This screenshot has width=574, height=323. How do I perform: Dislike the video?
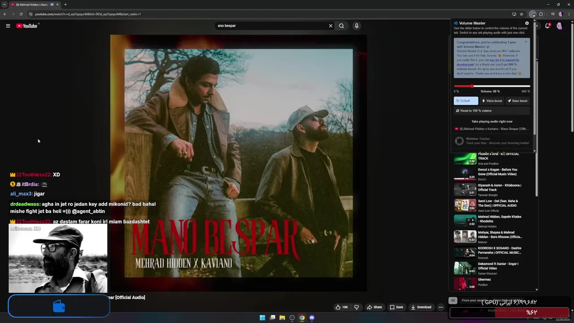[x=357, y=307]
